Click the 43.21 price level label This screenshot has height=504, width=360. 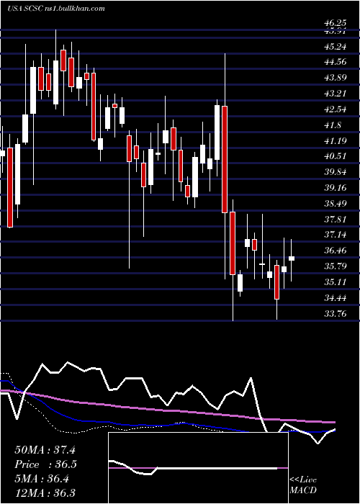tap(335, 94)
